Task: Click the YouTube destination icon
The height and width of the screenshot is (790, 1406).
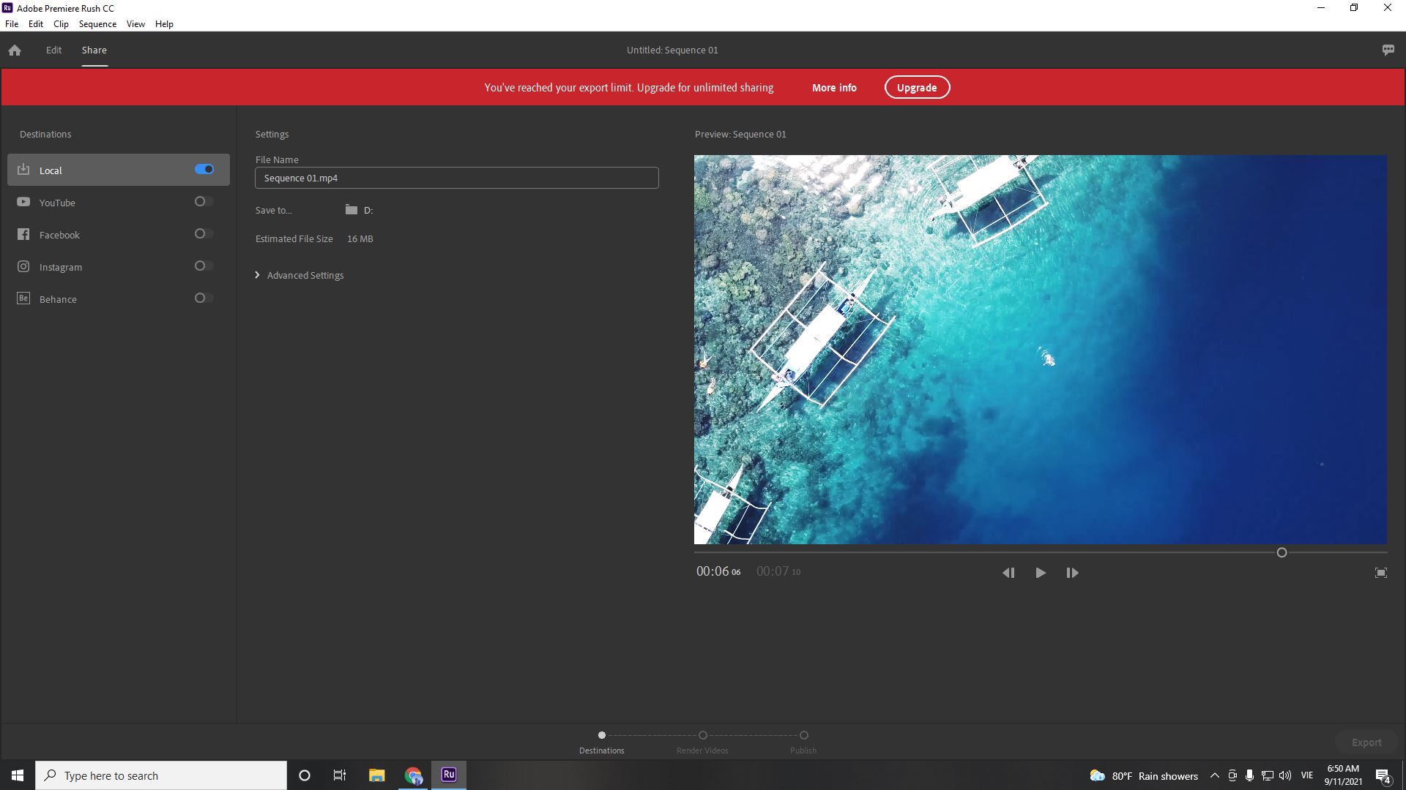Action: coord(23,203)
